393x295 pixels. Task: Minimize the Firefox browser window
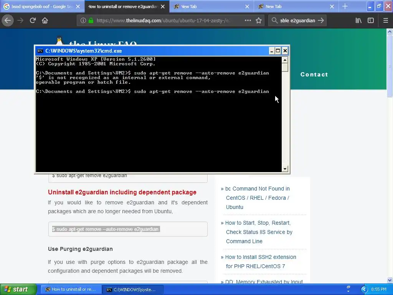click(370, 6)
